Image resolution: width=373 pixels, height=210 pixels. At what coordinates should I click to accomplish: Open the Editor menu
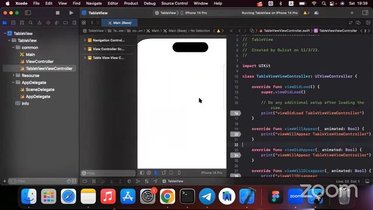coord(112,3)
